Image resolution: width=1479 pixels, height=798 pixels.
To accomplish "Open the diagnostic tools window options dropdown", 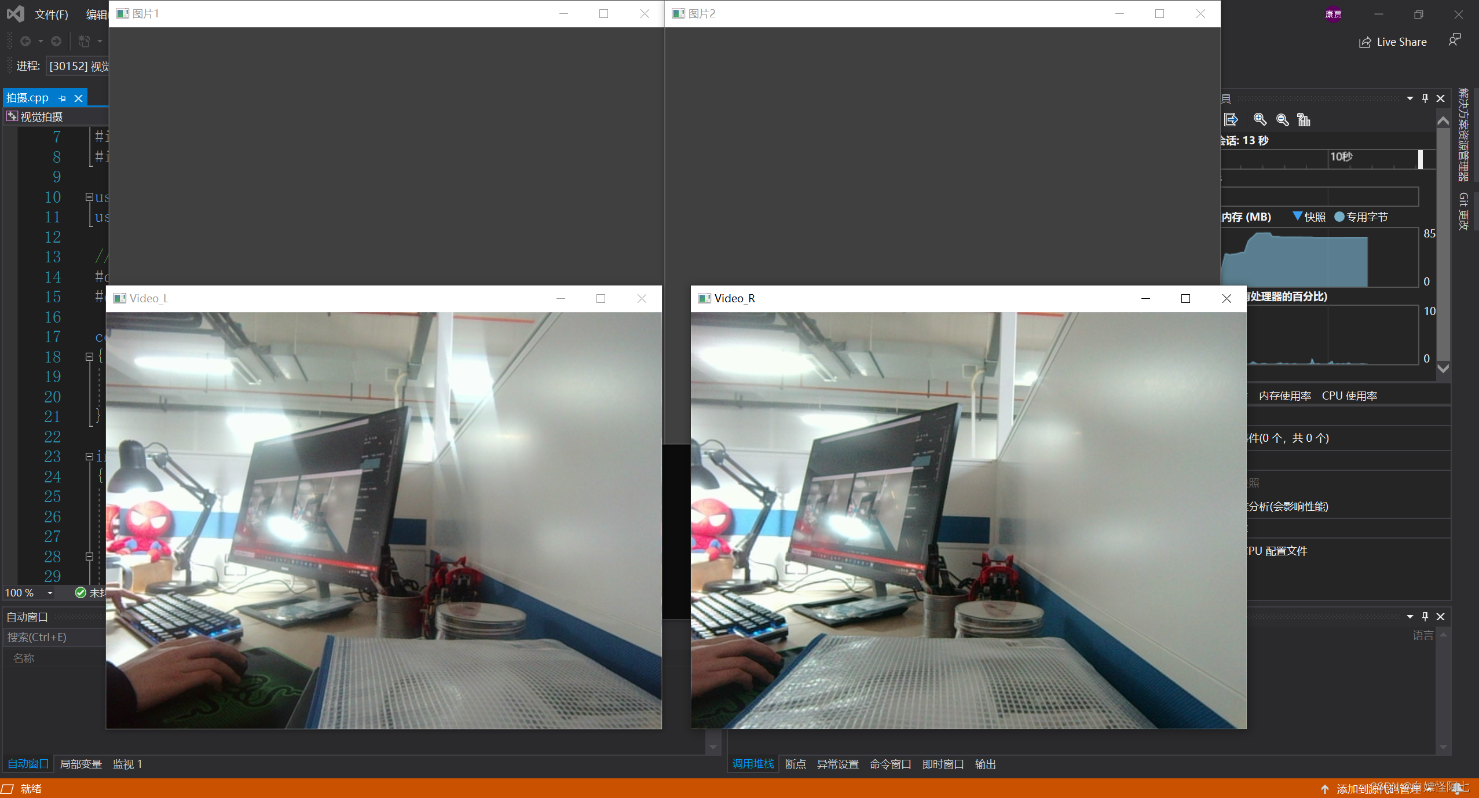I will click(1410, 98).
